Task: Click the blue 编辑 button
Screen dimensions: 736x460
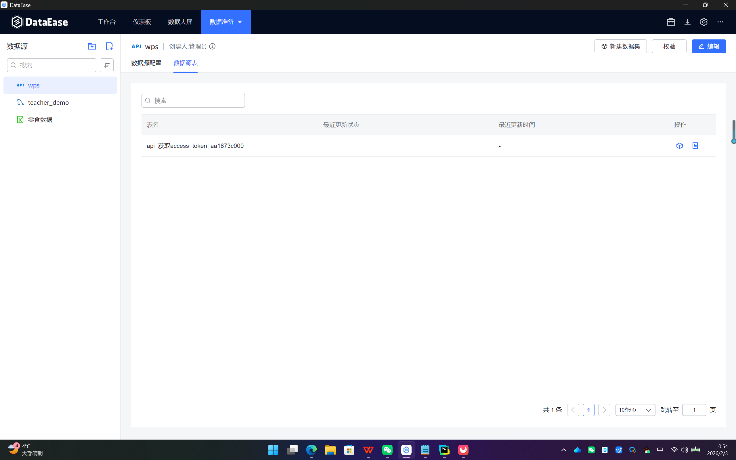Action: (709, 46)
